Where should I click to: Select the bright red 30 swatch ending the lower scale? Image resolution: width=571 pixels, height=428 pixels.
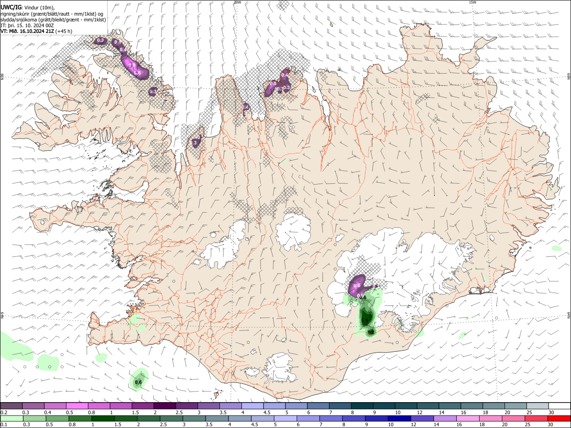pyautogui.click(x=559, y=419)
